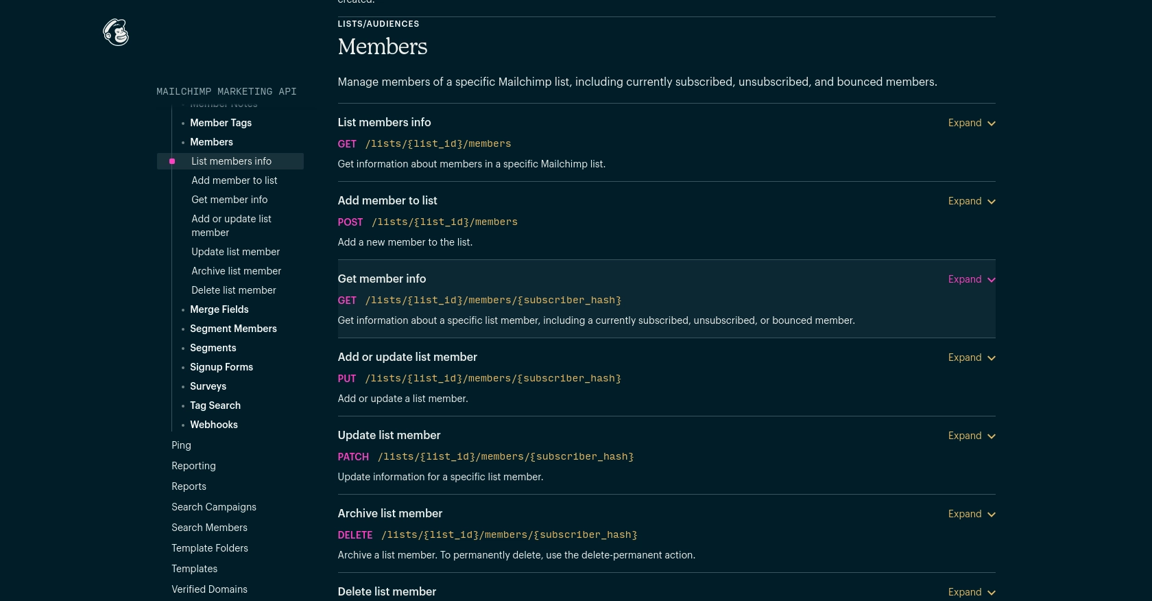This screenshot has width=1152, height=601.
Task: Go to Update list member in sidebar
Action: click(x=236, y=252)
